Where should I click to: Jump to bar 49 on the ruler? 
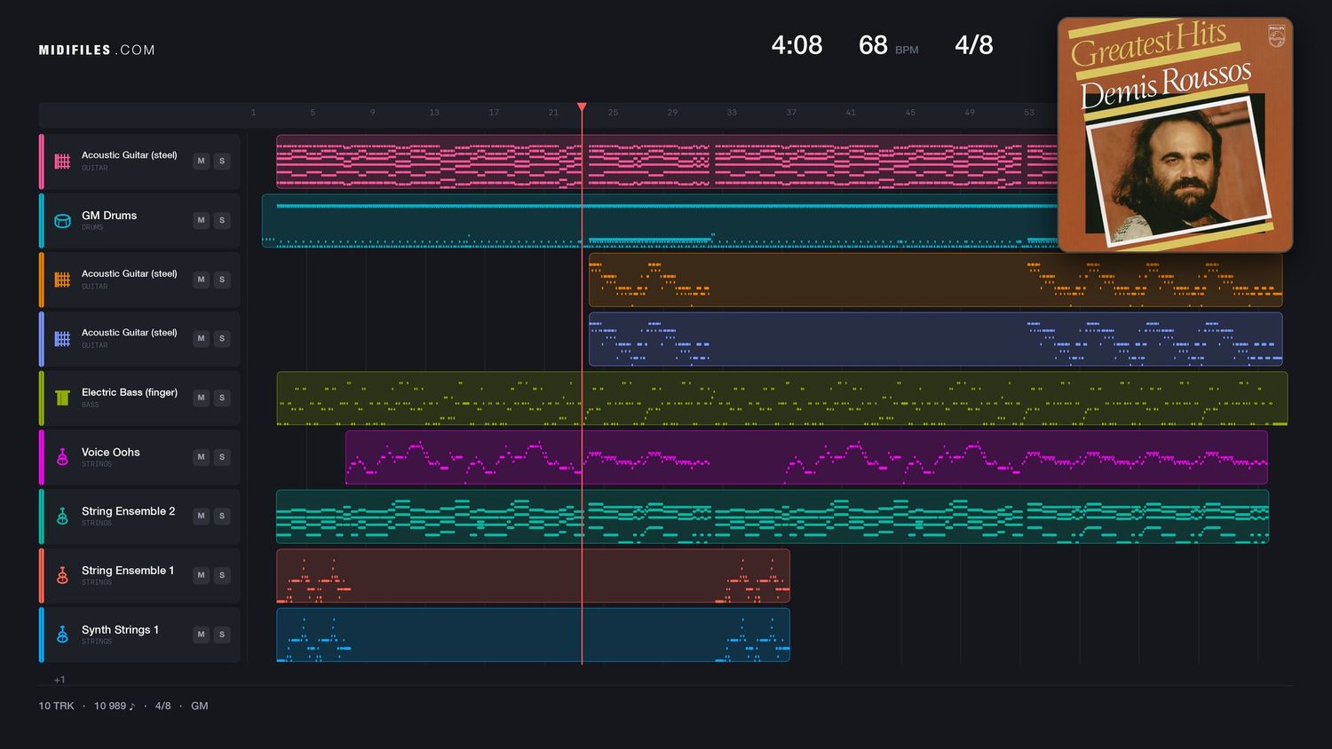point(970,113)
